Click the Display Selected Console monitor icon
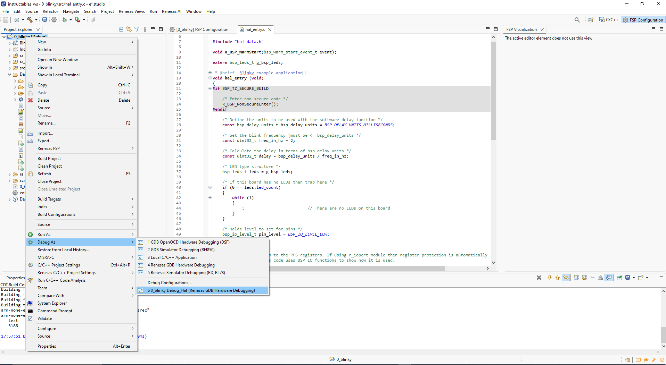Screen dimensions: 666x365 (627, 278)
